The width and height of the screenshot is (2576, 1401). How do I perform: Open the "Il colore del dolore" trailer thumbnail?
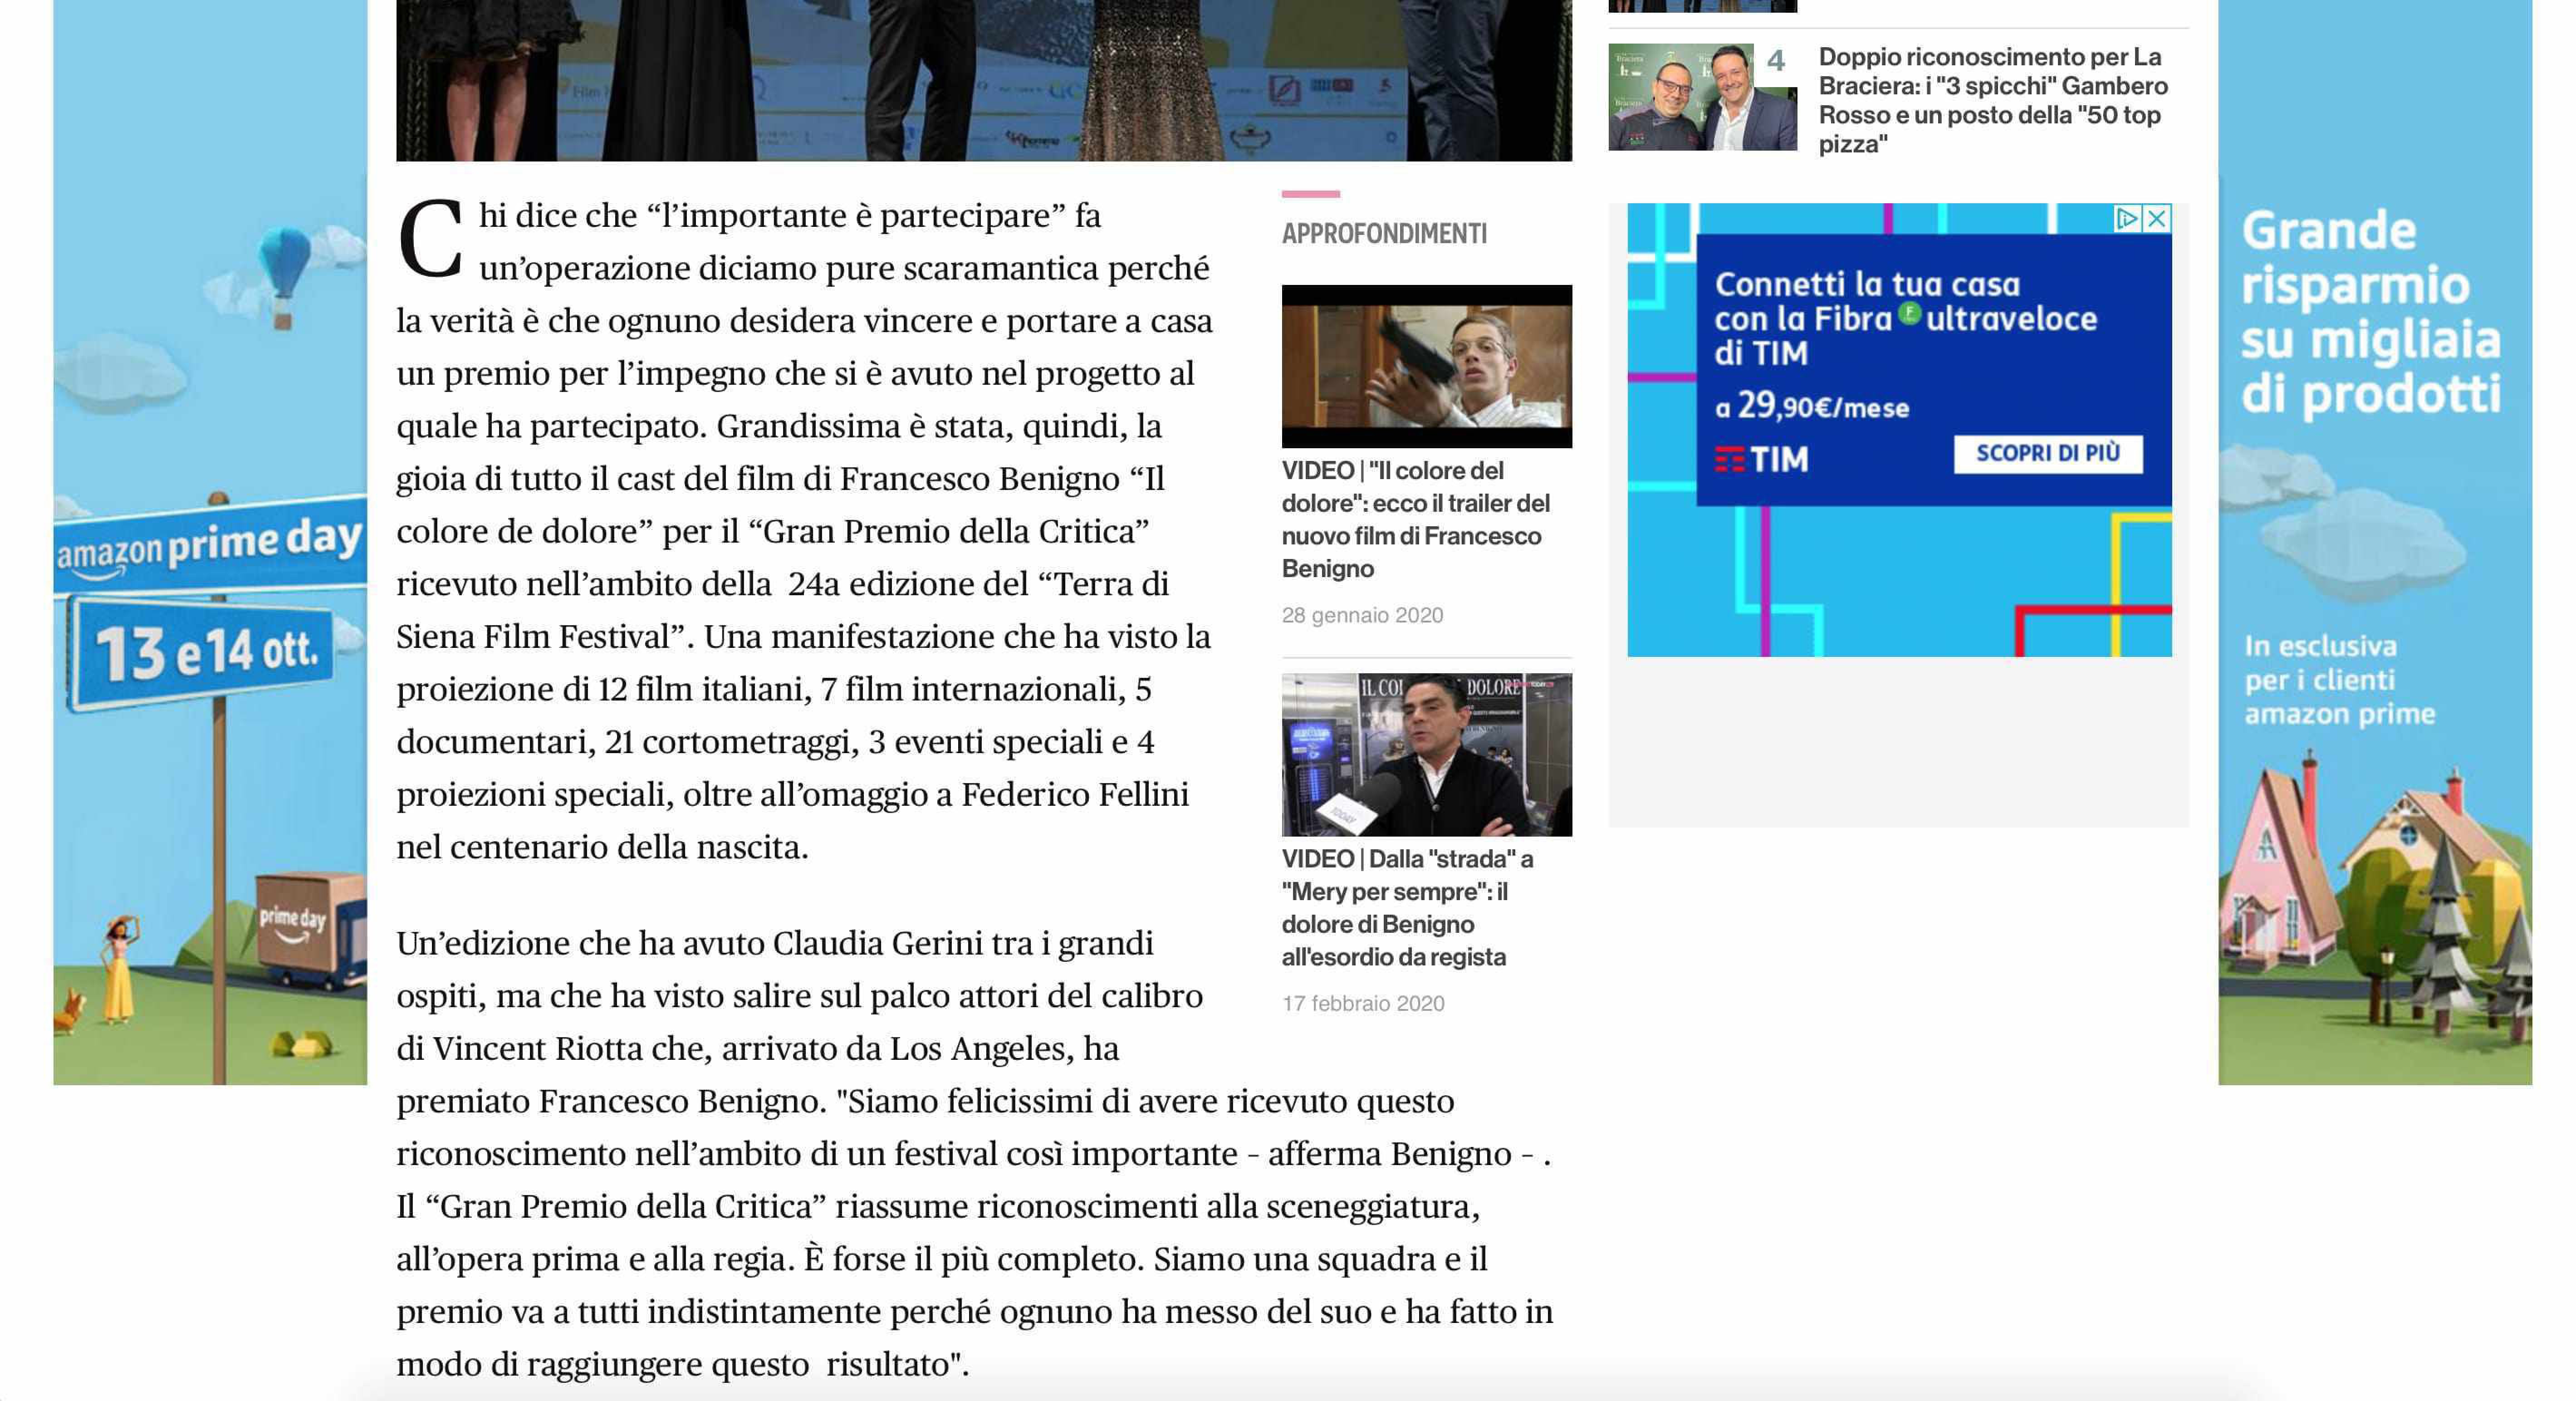click(x=1426, y=366)
